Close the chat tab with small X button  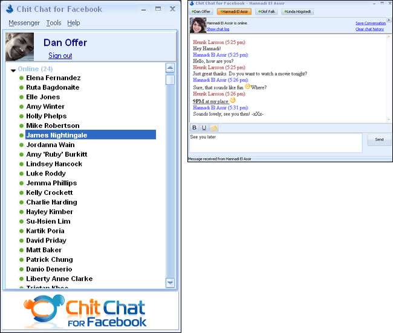(388, 20)
